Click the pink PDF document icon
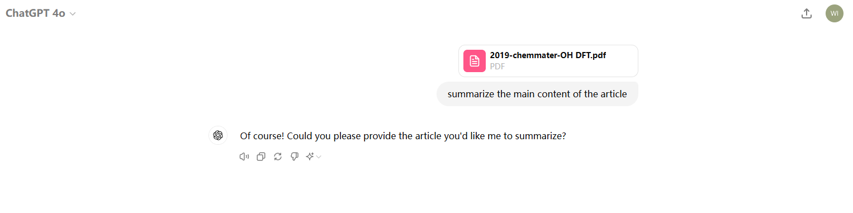 point(474,61)
